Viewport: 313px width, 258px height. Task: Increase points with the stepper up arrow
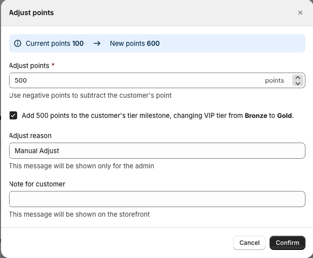[298, 78]
